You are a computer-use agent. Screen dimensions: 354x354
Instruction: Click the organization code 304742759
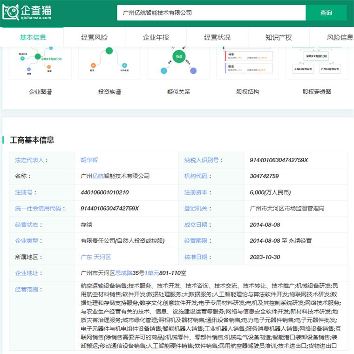[264, 176]
